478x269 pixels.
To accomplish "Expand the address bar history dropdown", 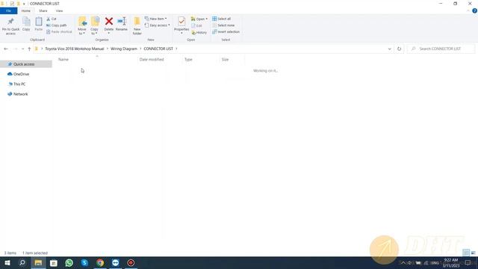I will (389, 49).
